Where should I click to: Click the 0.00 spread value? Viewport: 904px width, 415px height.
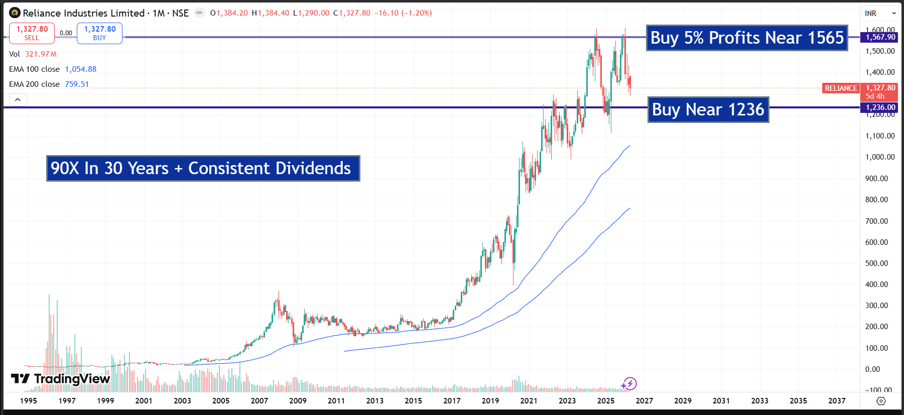[66, 33]
